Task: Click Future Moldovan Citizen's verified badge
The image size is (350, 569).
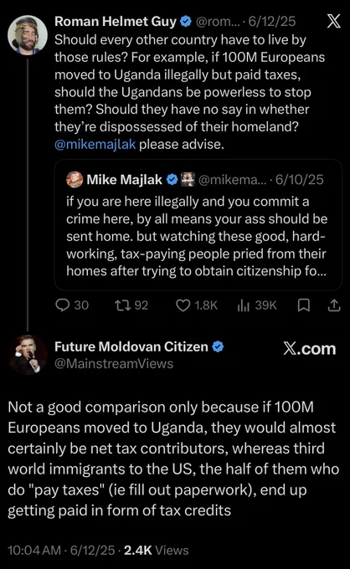Action: click(x=218, y=347)
